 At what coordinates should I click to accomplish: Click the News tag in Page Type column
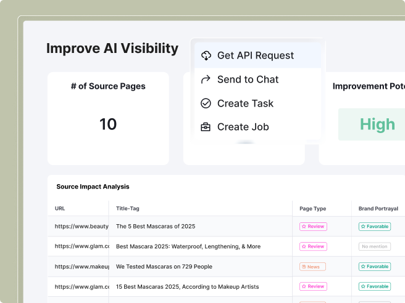[x=313, y=267]
